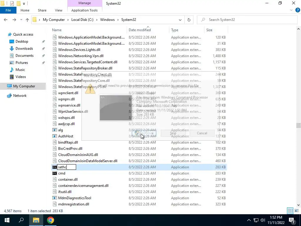Sort by the Name column header
The width and height of the screenshot is (301, 226).
(57, 30)
